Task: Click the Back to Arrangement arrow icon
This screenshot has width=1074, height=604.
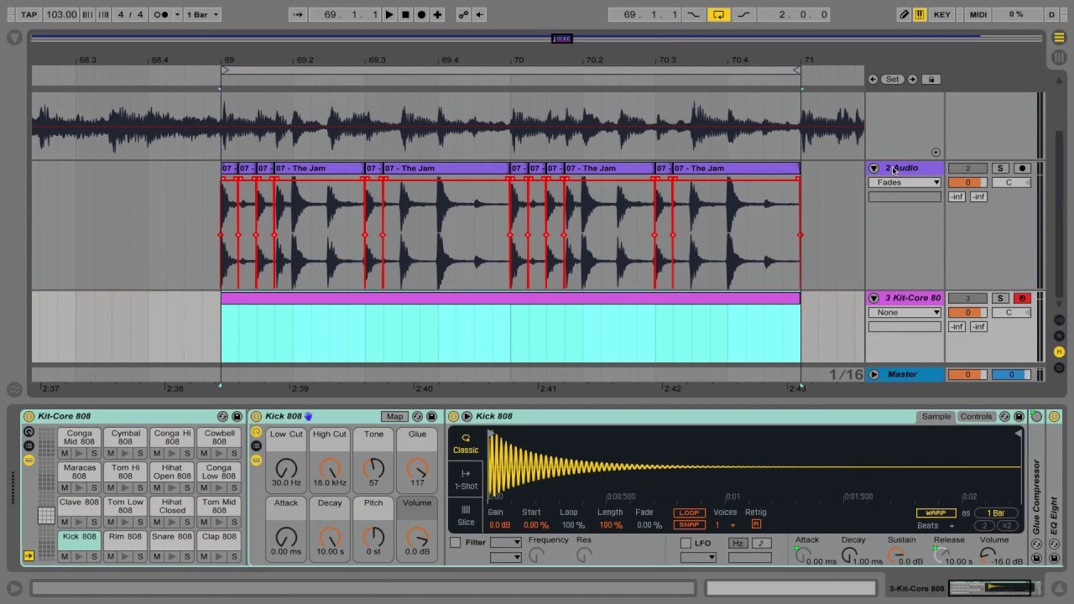Action: (x=479, y=14)
